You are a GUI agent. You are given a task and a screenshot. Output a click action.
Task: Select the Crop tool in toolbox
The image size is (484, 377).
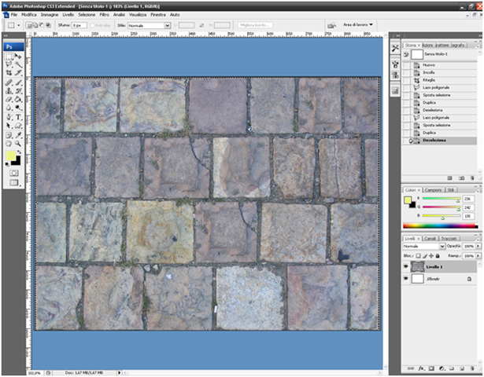(9, 73)
